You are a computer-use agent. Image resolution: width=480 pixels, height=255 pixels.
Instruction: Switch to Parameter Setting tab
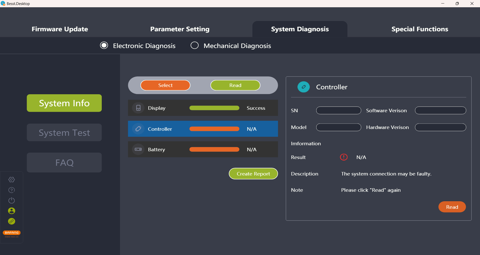(180, 29)
